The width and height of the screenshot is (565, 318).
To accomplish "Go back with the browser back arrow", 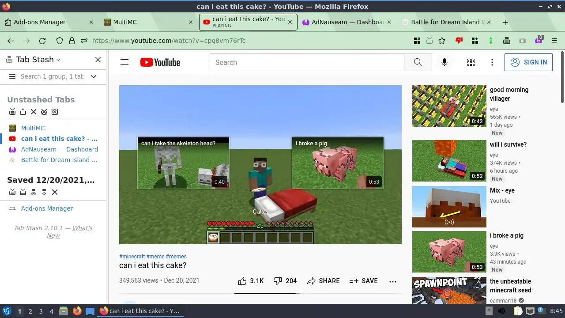I will pyautogui.click(x=11, y=41).
